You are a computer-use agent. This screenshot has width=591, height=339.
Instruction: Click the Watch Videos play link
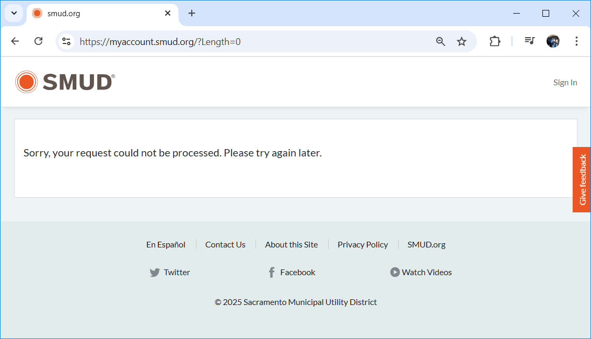click(x=421, y=272)
